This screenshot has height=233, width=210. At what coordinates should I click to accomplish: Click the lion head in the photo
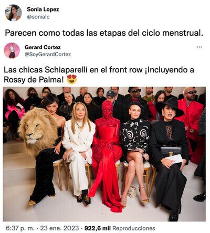click(38, 131)
